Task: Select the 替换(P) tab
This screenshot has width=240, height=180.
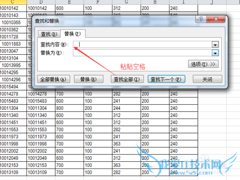Action: click(72, 34)
